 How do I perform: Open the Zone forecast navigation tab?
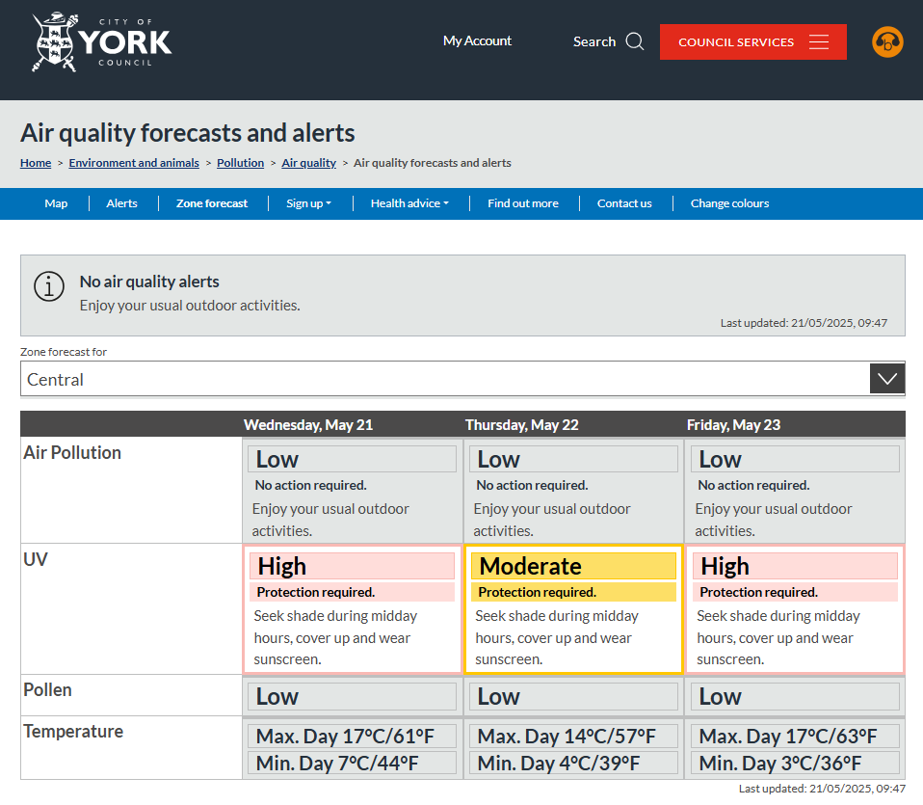212,203
